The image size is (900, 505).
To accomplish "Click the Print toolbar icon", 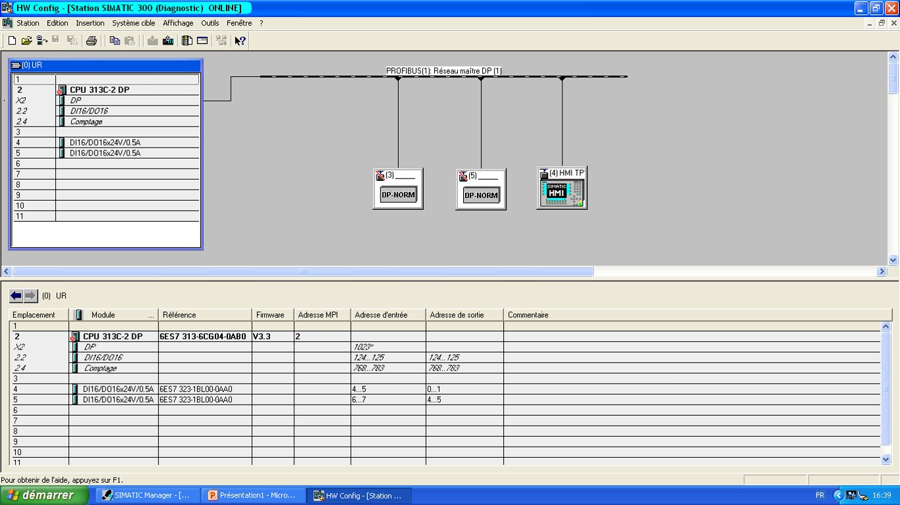I will click(91, 41).
